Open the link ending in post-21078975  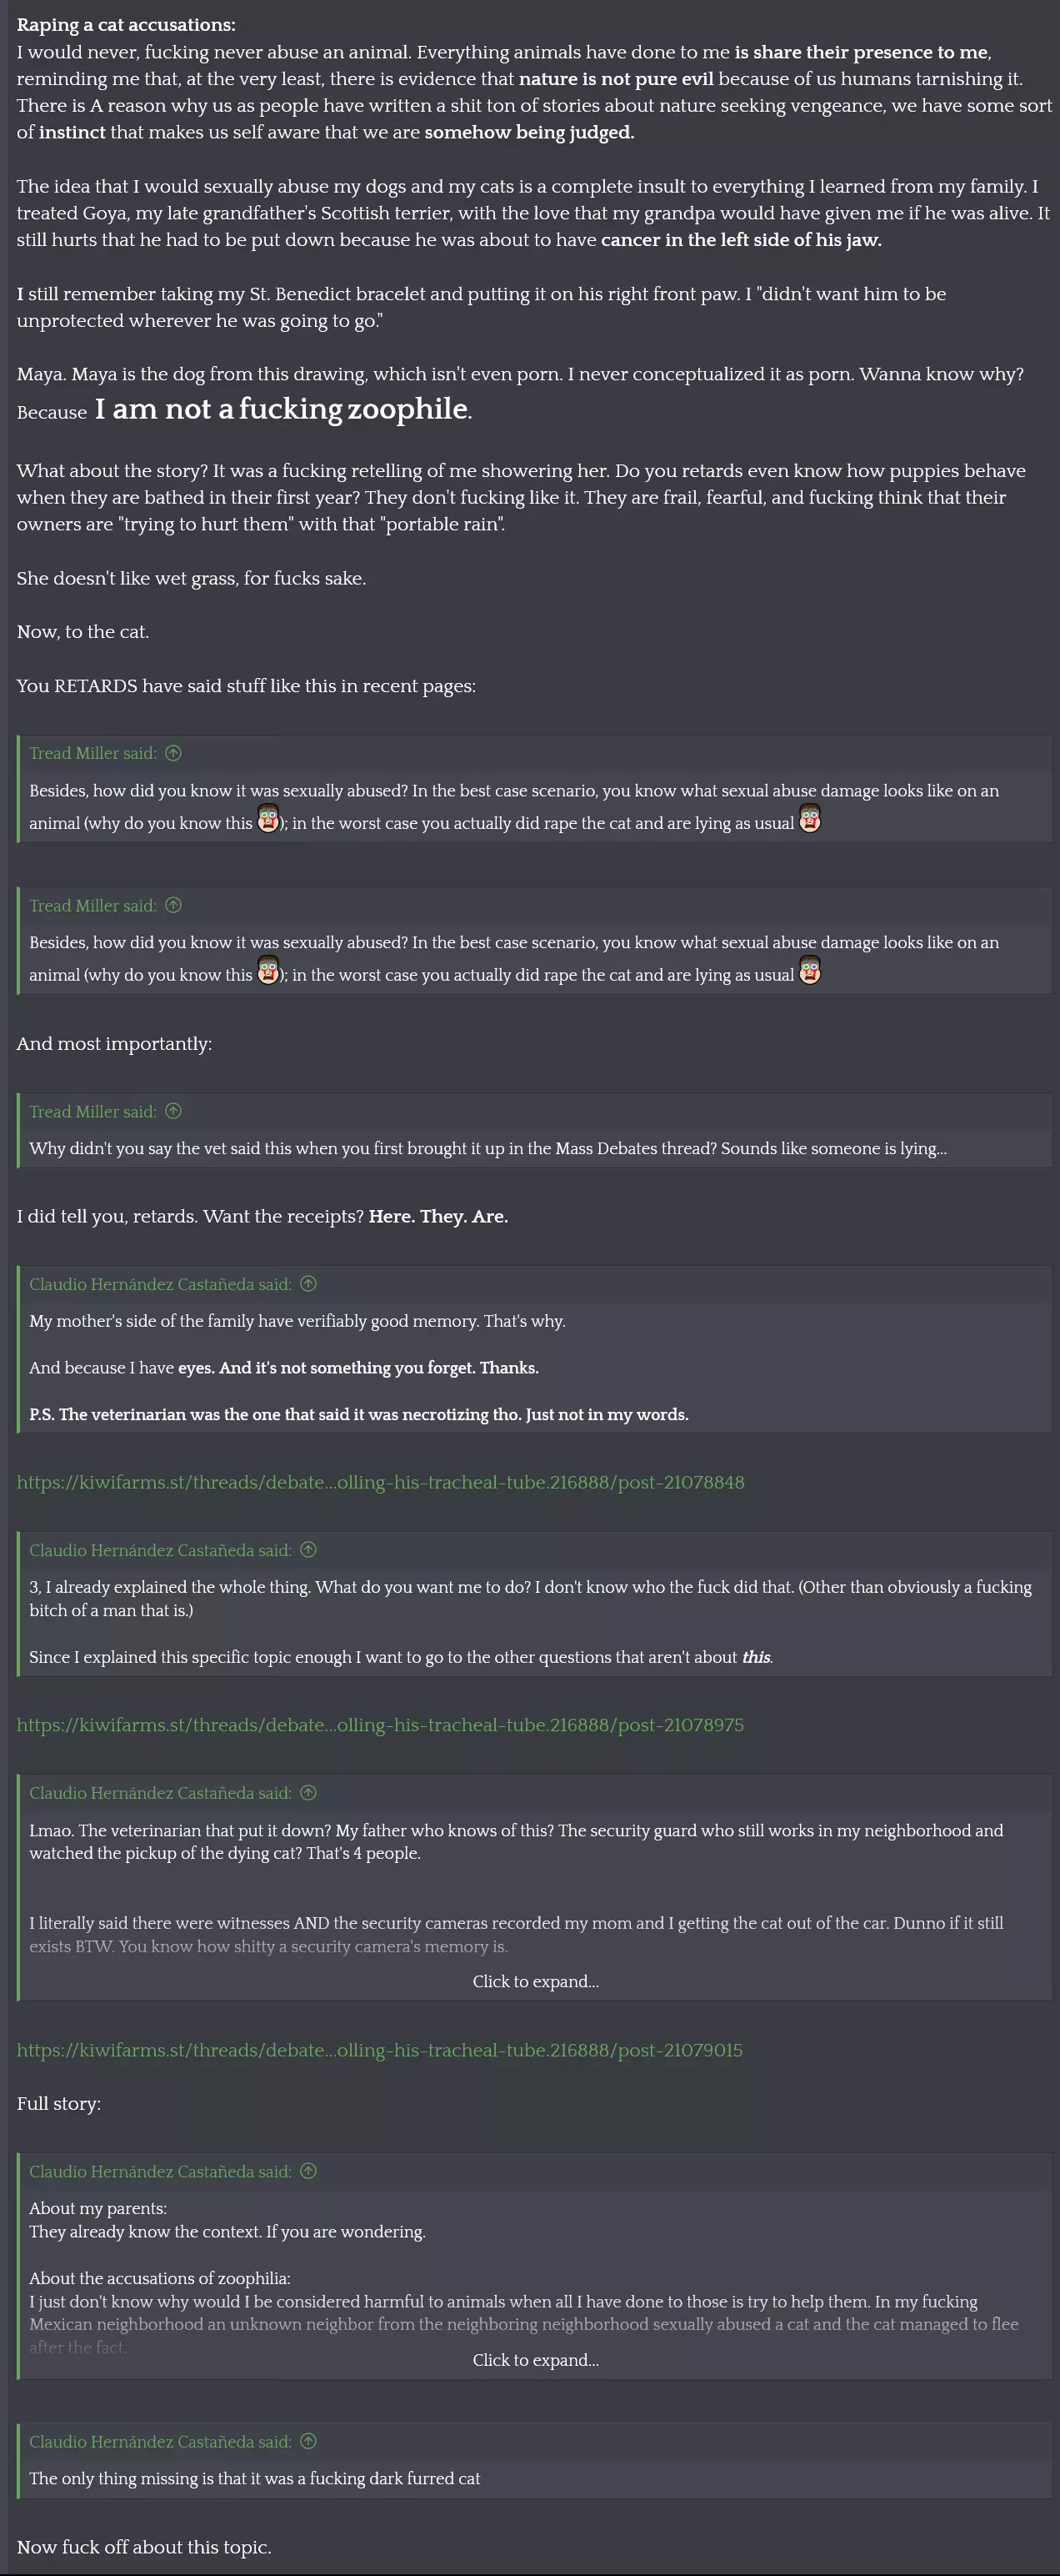point(381,1725)
